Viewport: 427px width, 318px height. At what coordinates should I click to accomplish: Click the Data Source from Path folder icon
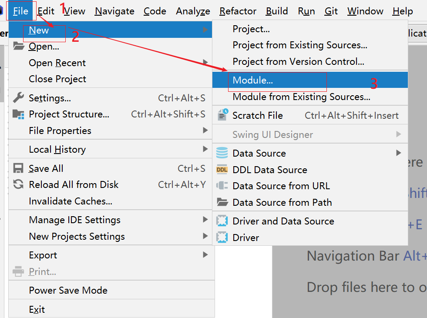(222, 202)
